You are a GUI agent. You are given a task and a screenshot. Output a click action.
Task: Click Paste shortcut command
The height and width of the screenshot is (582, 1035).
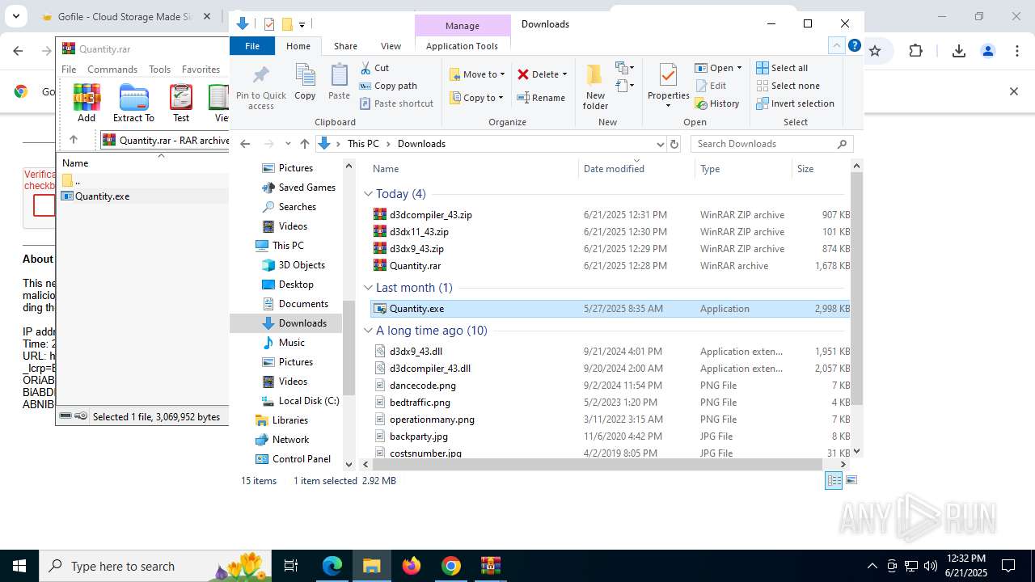tap(396, 103)
